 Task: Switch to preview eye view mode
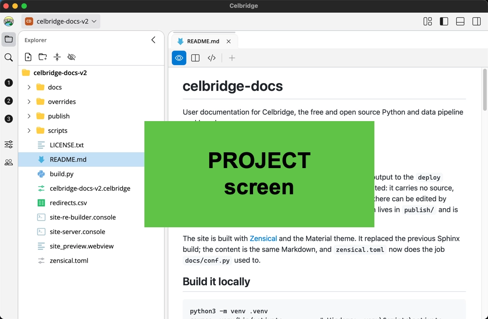click(179, 58)
